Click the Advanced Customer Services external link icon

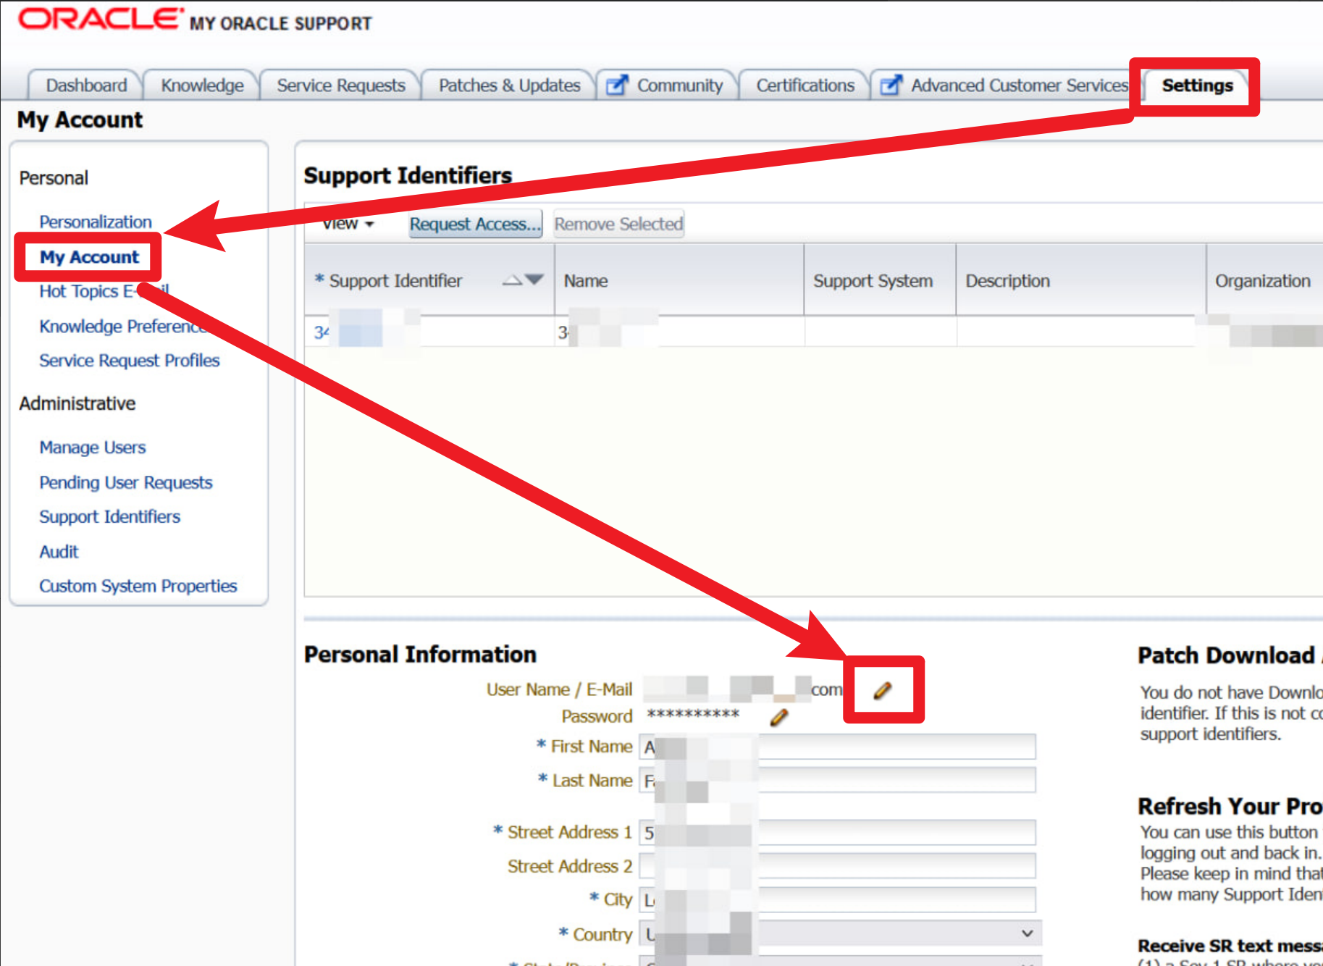point(891,85)
